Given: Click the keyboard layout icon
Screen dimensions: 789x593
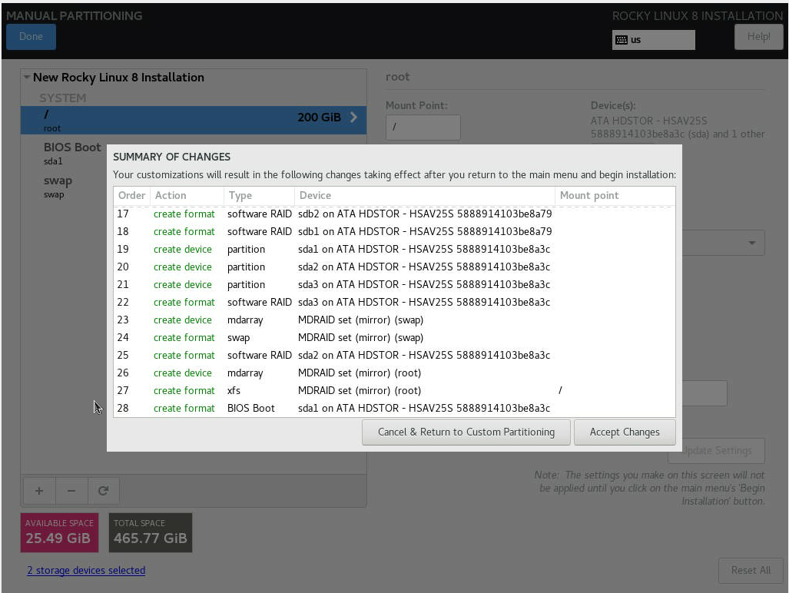Looking at the screenshot, I should tap(622, 40).
